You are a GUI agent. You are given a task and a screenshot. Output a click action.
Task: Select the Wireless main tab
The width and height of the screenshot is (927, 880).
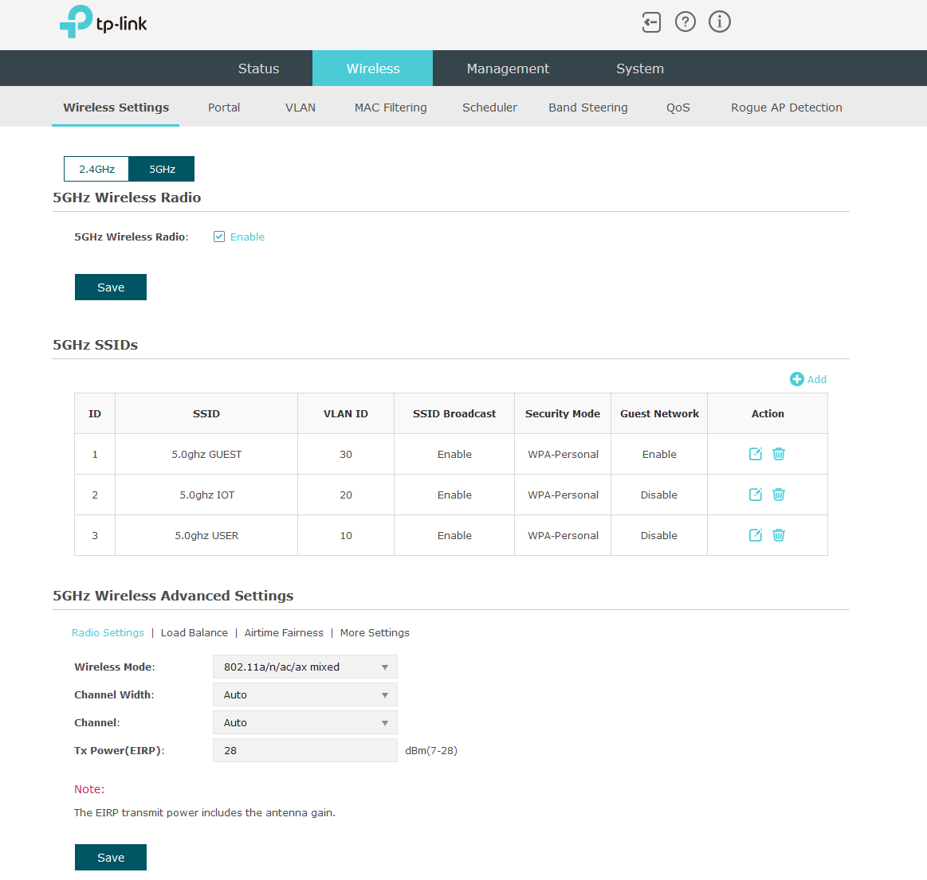click(373, 68)
